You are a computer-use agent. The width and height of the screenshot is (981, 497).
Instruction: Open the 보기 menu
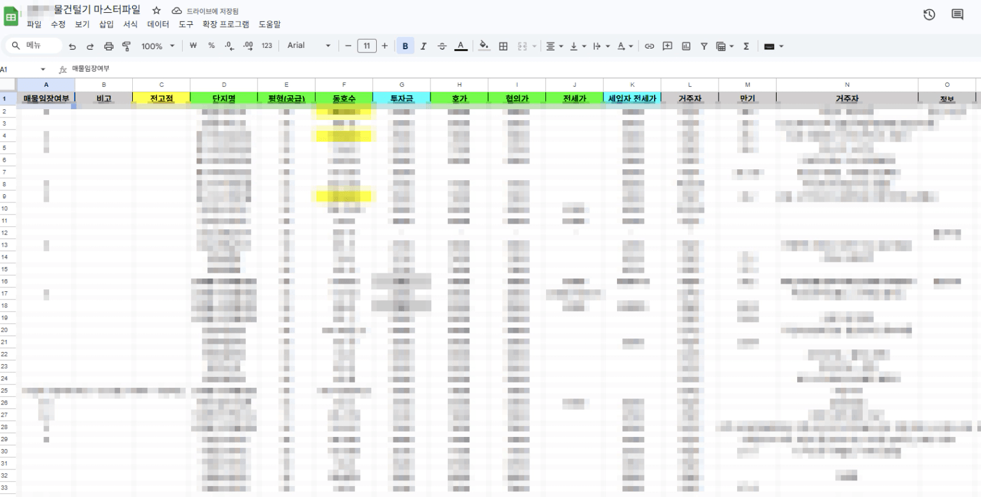(82, 24)
